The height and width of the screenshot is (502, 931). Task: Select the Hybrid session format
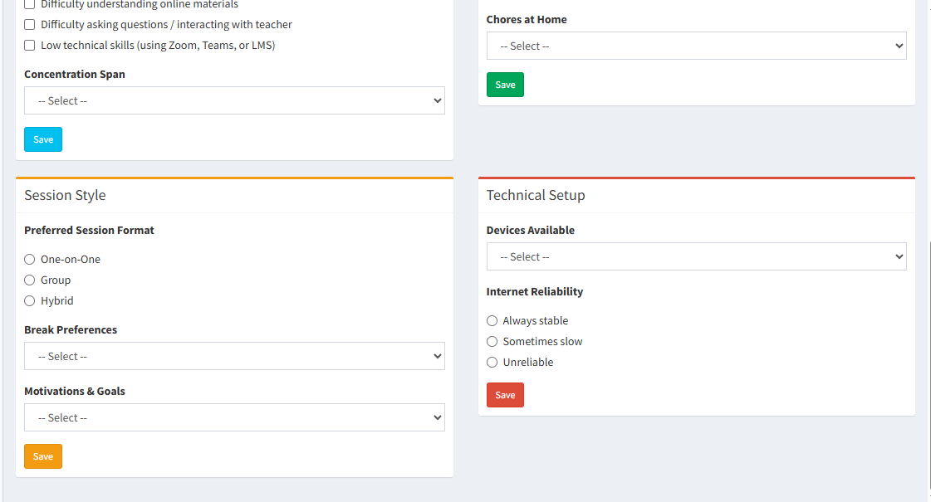click(30, 301)
